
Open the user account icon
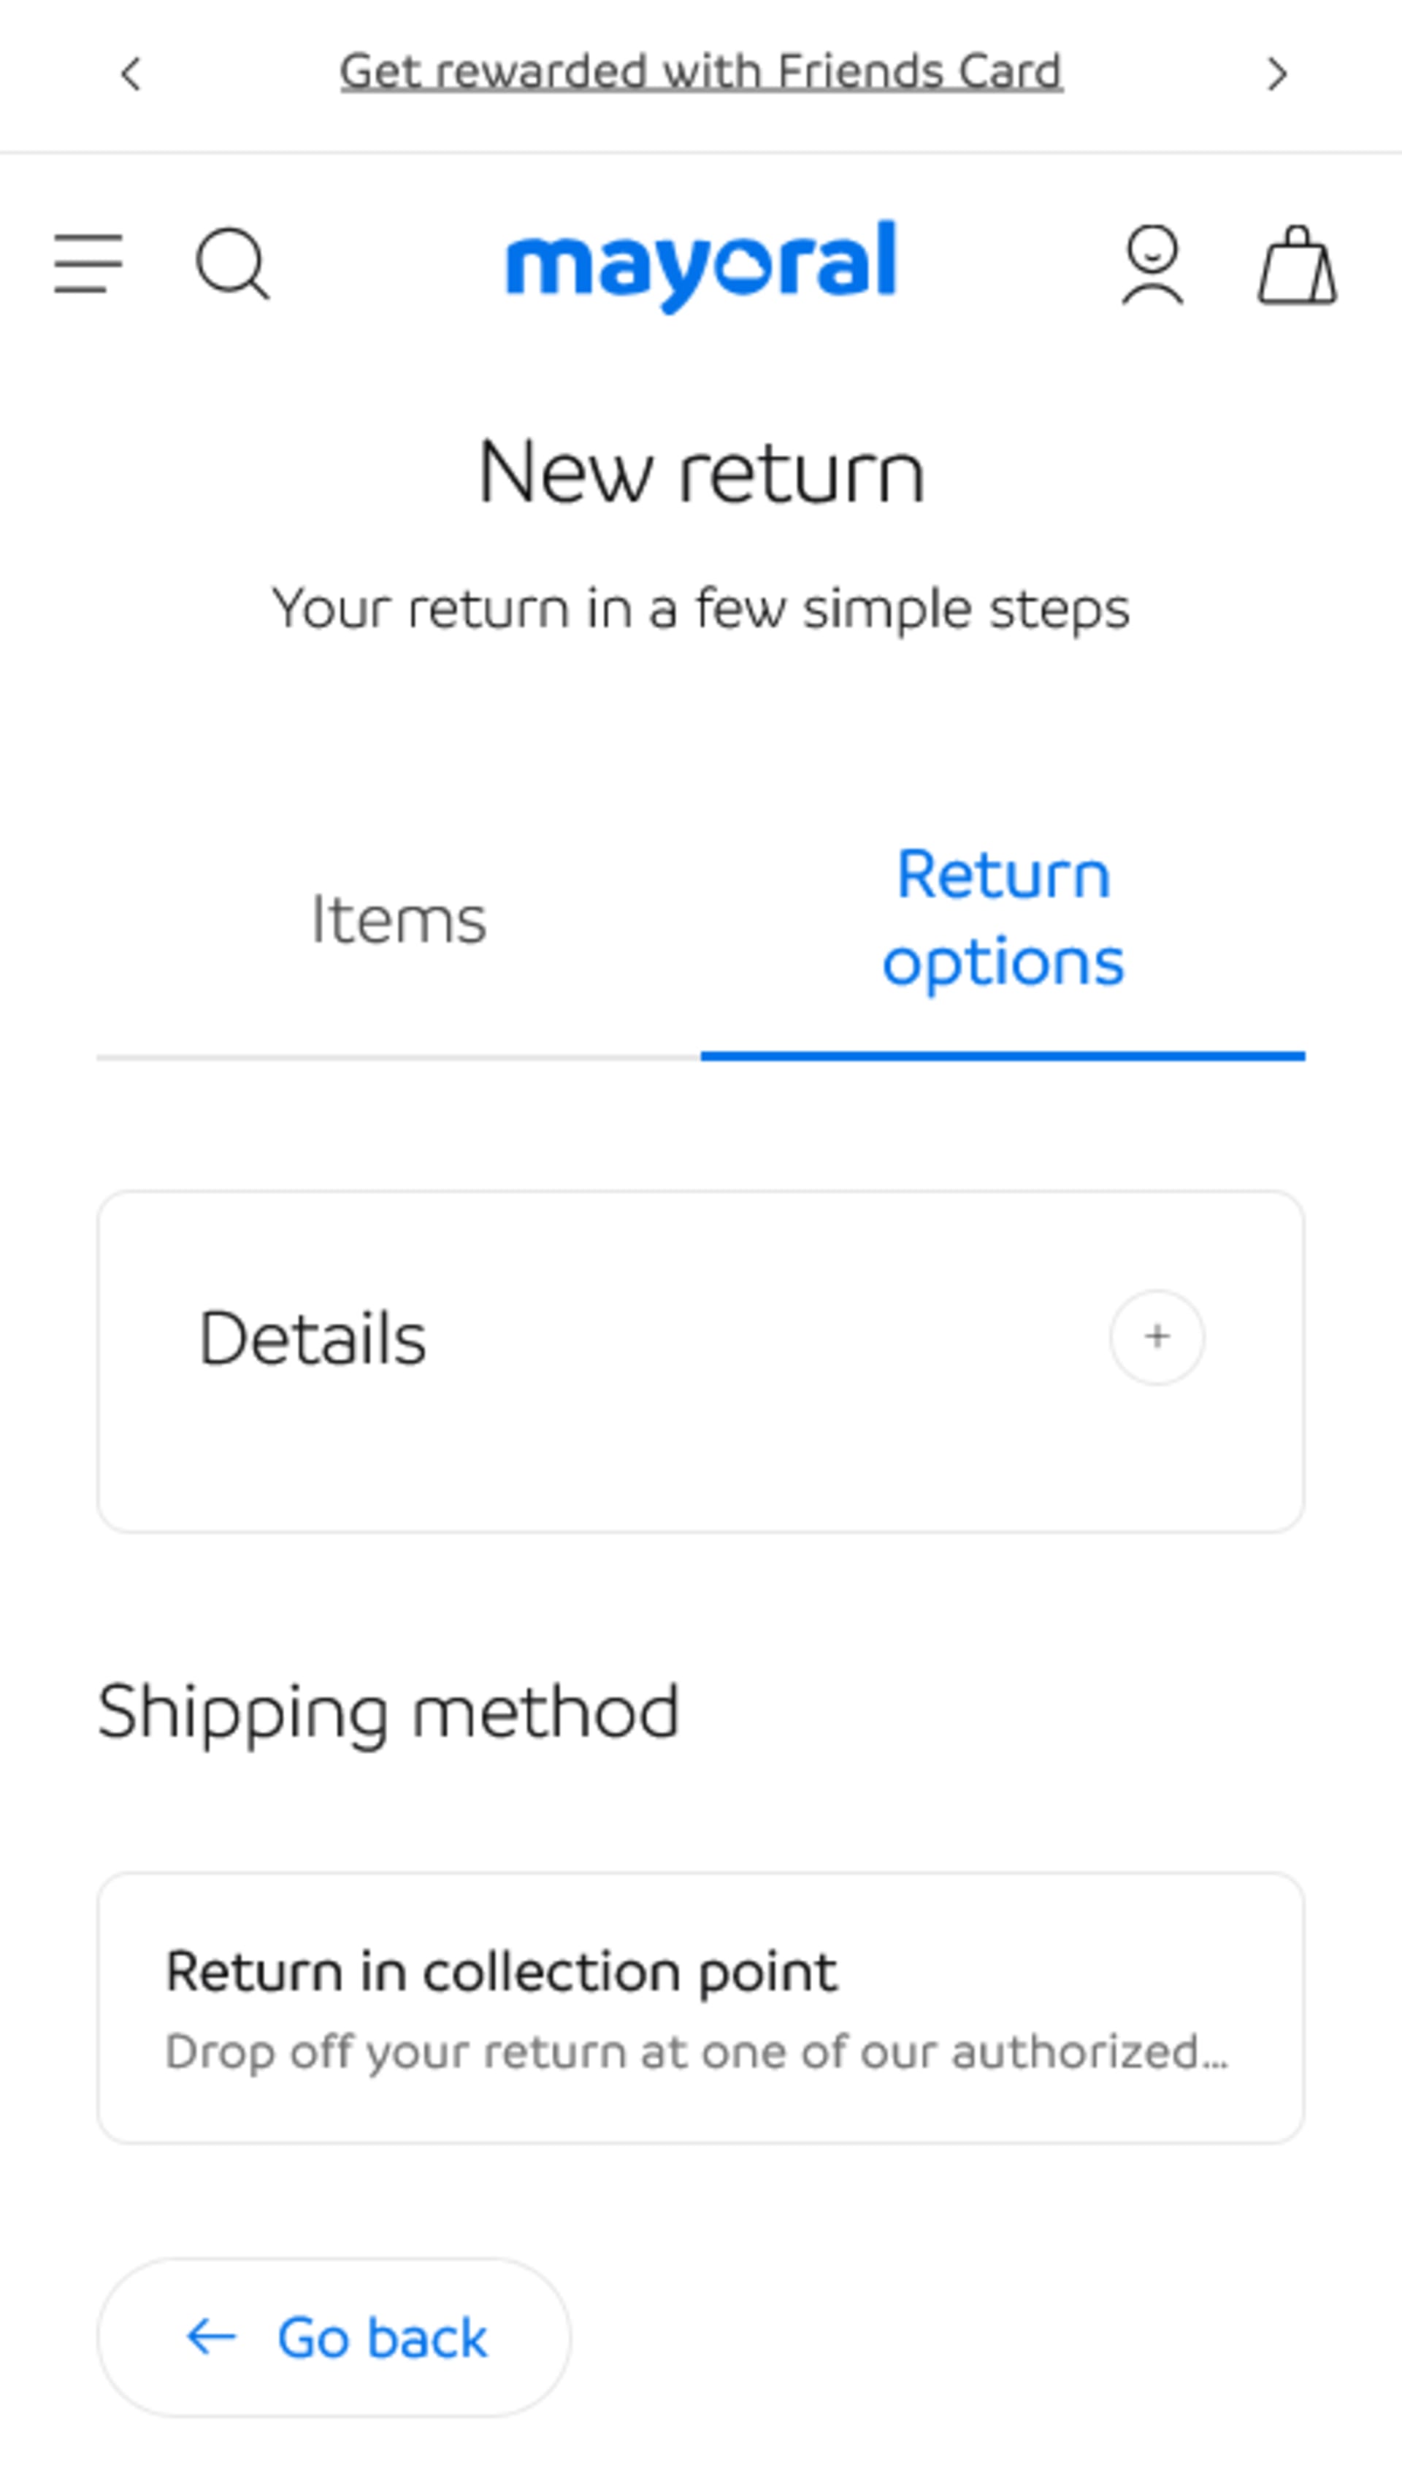click(1152, 265)
